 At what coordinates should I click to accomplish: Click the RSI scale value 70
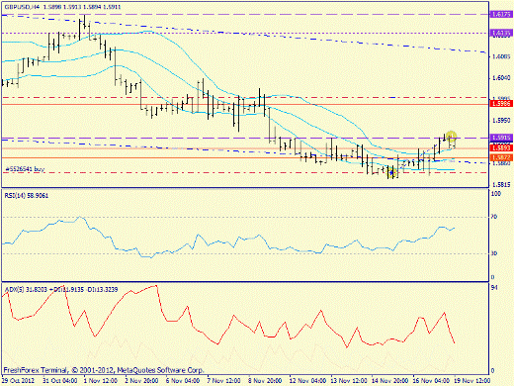pos(494,217)
